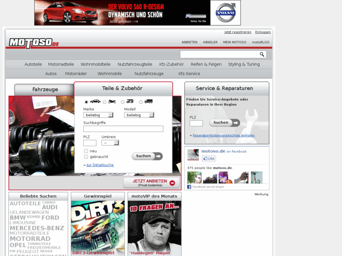This screenshot has width=342, height=256.
Task: Click the DiRT3 Gewinnspiel image
Action: pos(98,228)
